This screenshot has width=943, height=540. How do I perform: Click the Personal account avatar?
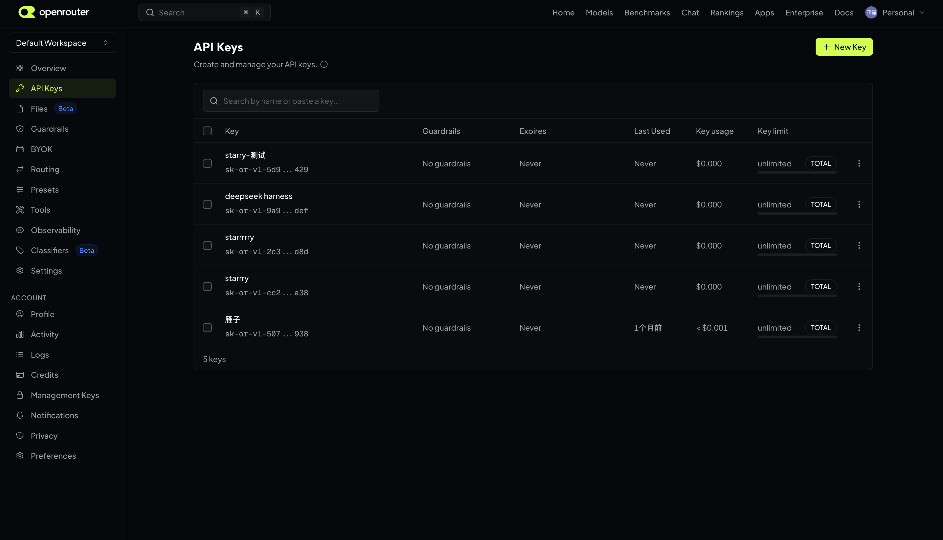[x=871, y=13]
